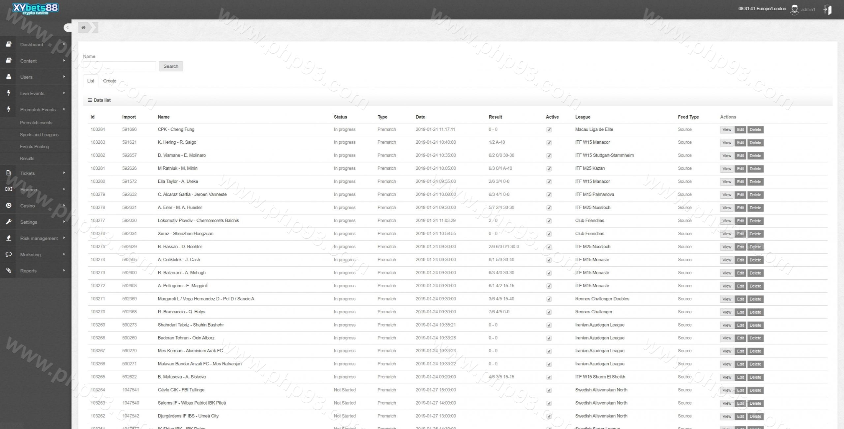Toggle the Active checkbox for Gävle GIK - FBI Tullinge
This screenshot has height=429, width=844.
(549, 390)
